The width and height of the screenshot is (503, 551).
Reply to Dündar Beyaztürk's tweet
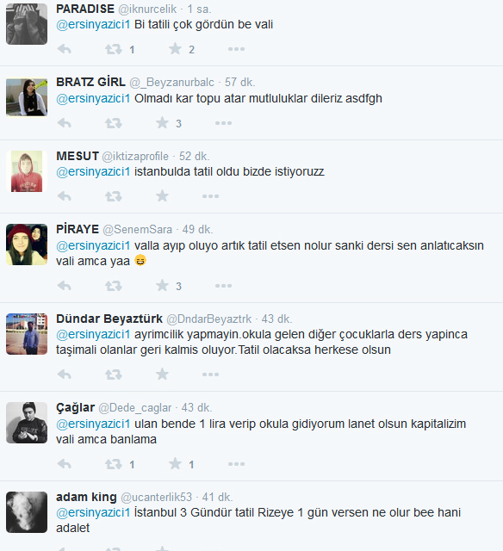coord(65,375)
